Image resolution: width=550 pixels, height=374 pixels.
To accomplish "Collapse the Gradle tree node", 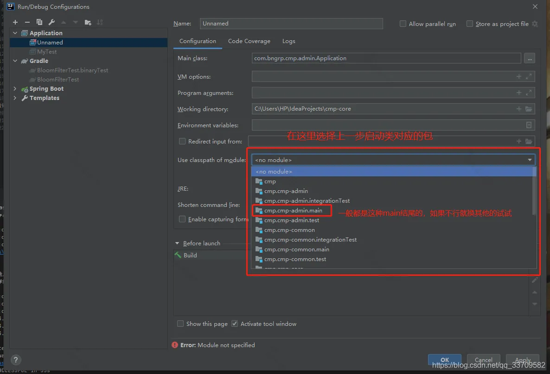I will point(15,61).
